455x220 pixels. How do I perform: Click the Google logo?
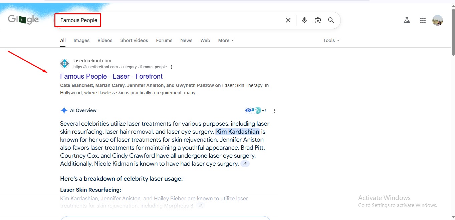(x=23, y=20)
